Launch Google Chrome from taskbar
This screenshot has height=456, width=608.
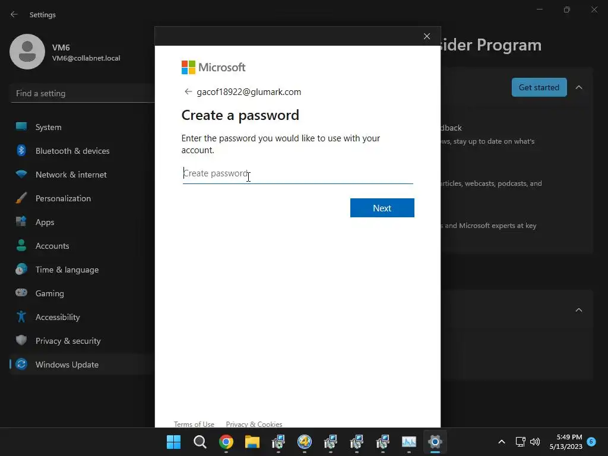tap(226, 442)
